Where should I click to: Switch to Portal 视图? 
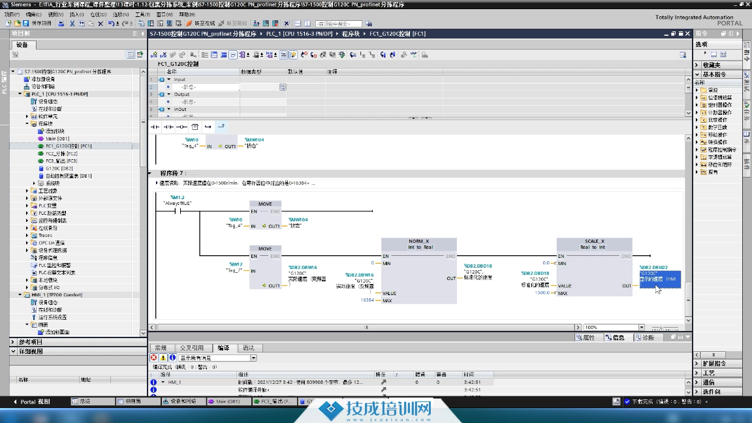[31, 401]
